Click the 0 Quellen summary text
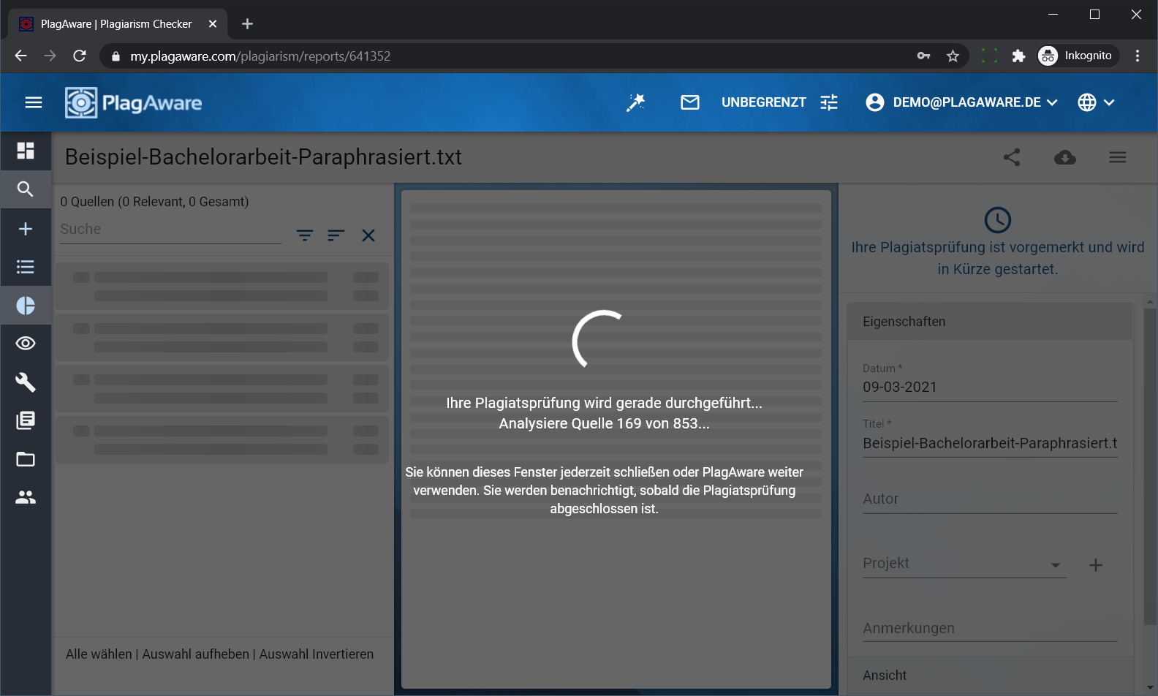The image size is (1158, 696). click(x=154, y=202)
